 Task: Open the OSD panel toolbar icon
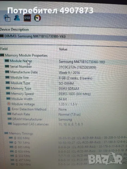[27, 18]
